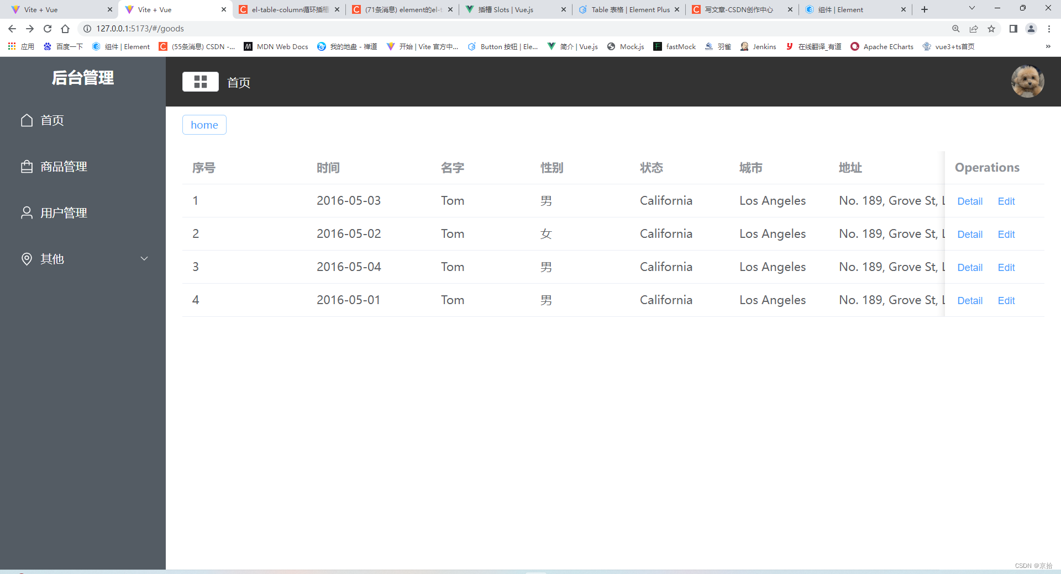Open fastMock bookmark
This screenshot has height=574, width=1061.
coord(674,46)
